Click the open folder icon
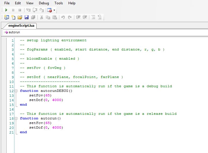 click(x=20, y=18)
